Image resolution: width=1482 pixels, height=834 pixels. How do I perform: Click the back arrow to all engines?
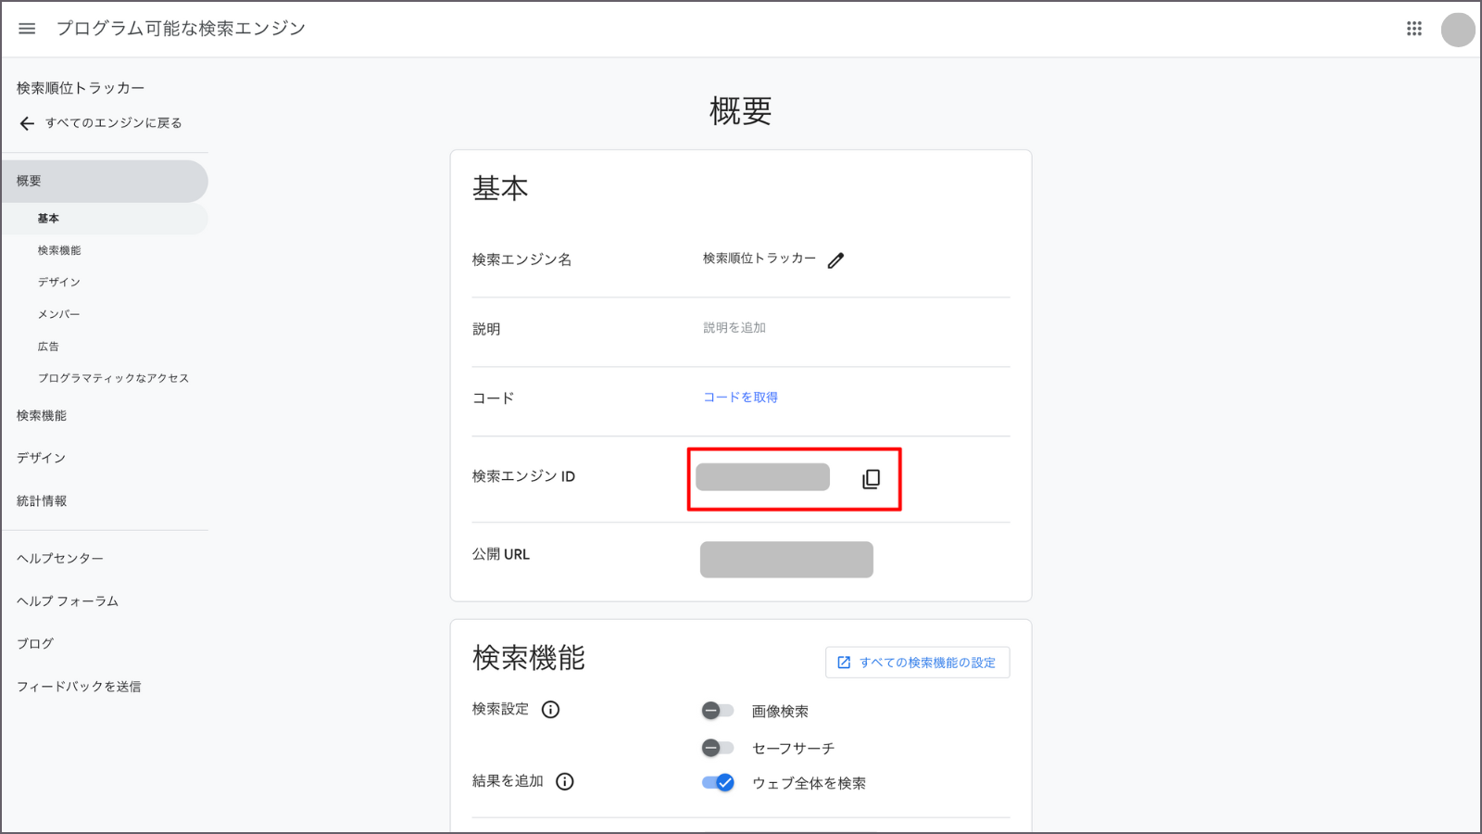click(x=27, y=123)
